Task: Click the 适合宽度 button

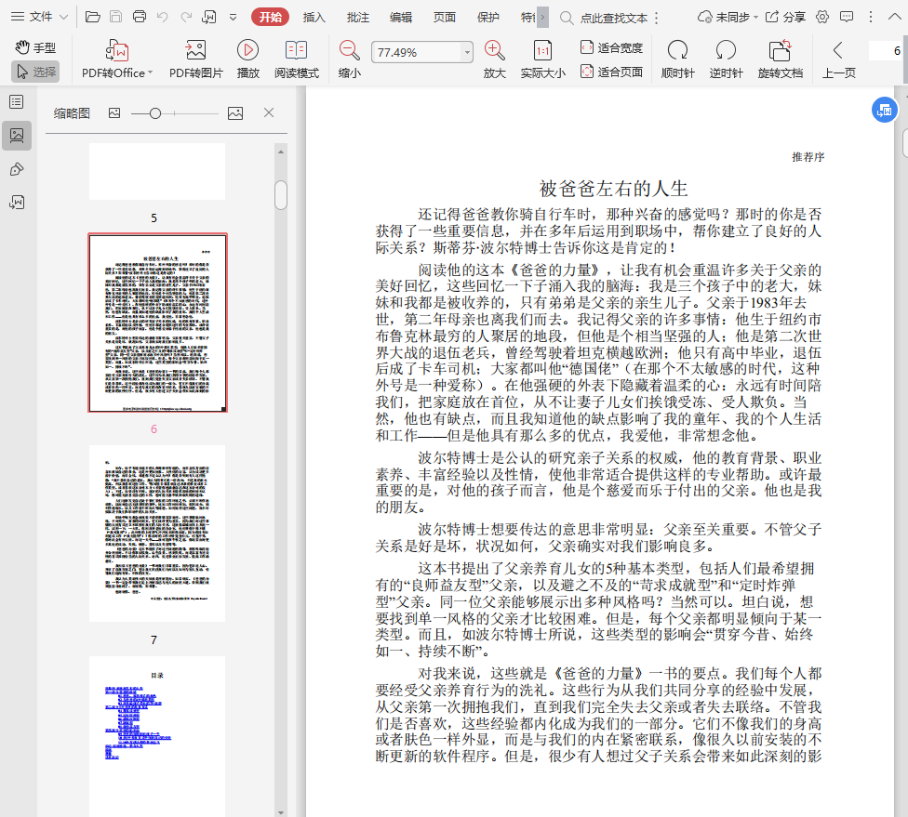Action: click(611, 47)
